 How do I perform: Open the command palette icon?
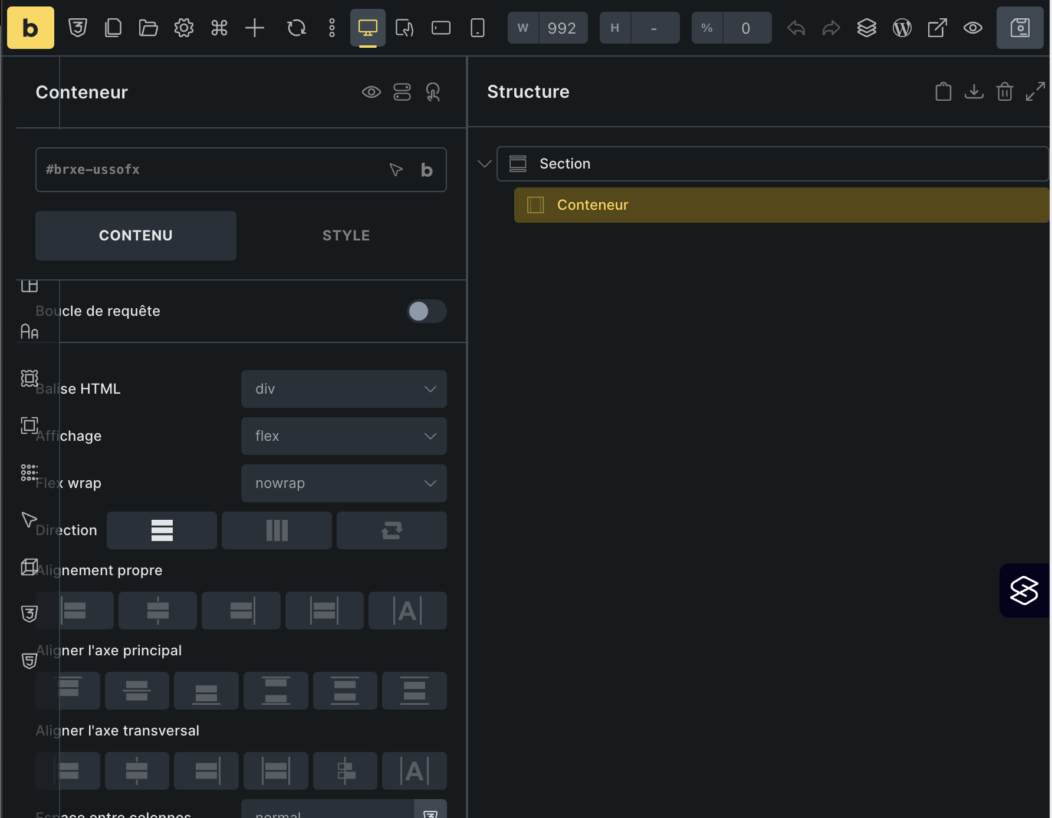click(219, 28)
